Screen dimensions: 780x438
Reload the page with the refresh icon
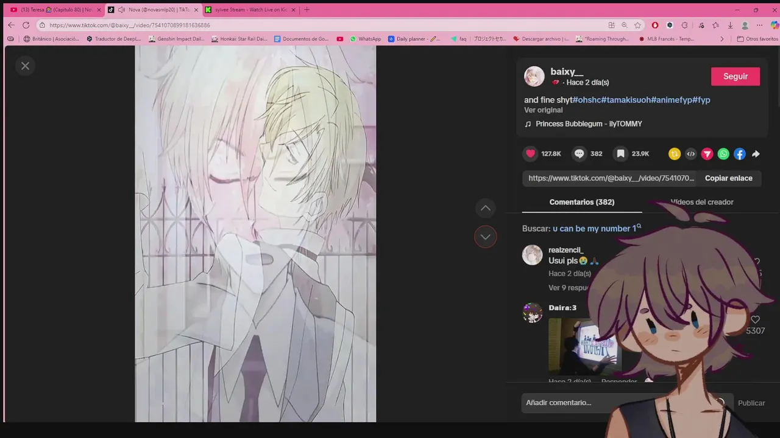pos(26,25)
